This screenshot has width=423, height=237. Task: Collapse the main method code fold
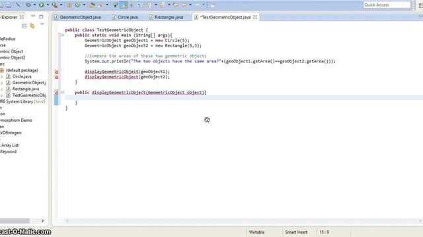(62, 35)
